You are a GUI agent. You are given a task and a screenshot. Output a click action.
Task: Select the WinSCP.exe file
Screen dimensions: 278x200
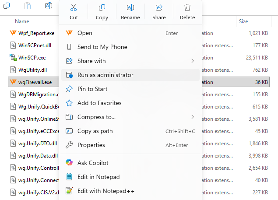click(32, 58)
